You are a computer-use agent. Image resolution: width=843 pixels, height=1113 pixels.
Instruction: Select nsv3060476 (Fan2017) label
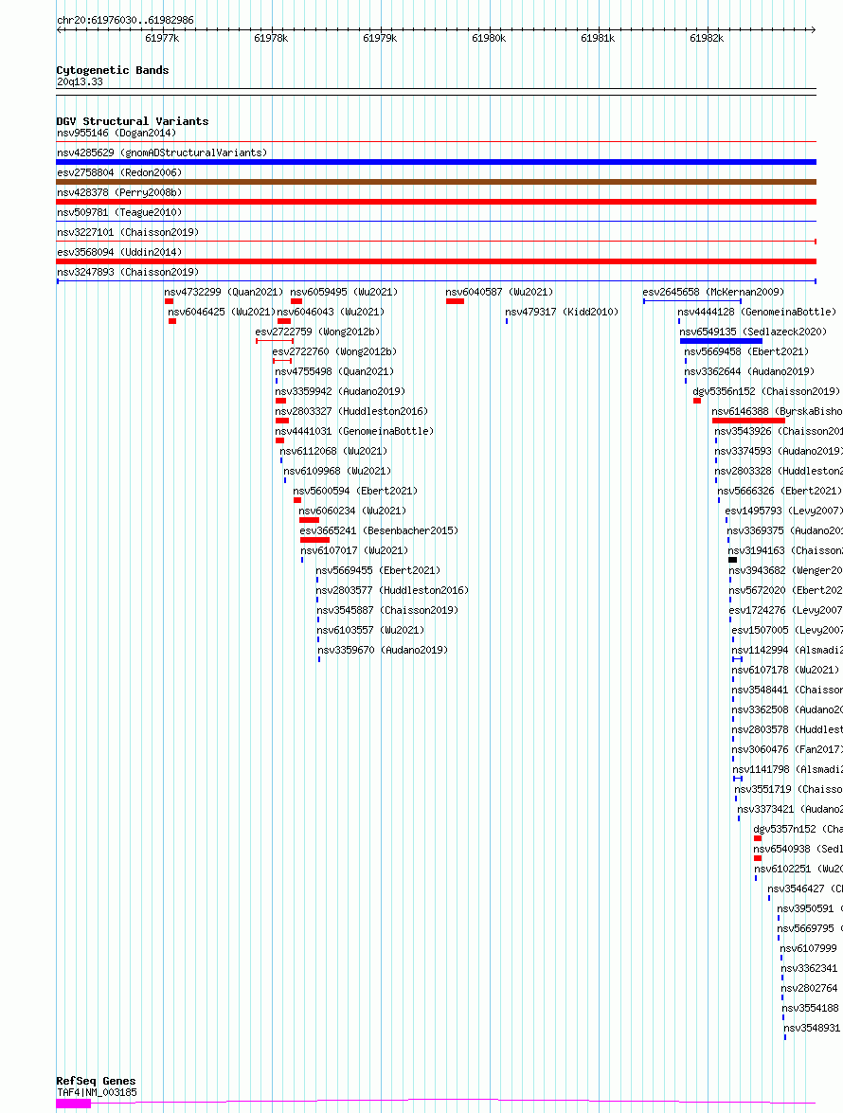pyautogui.click(x=787, y=749)
